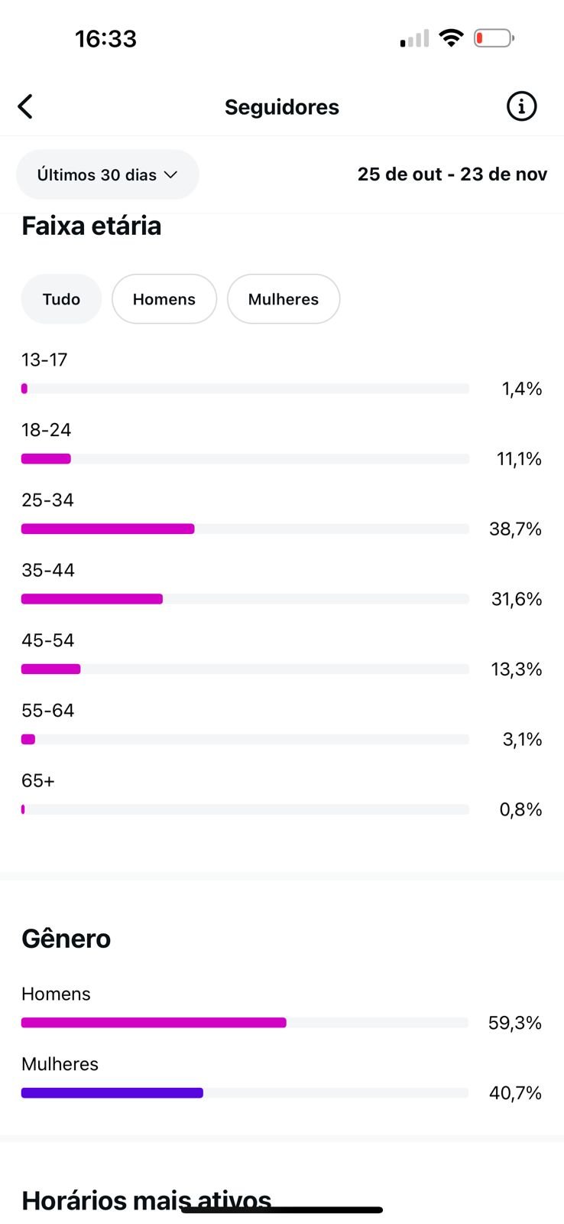Open the Últimos 30 dias dropdown
Image resolution: width=564 pixels, height=1224 pixels.
[107, 175]
